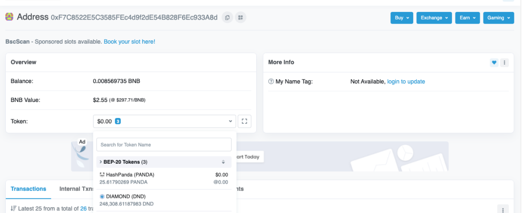Open the Buy dropdown

pyautogui.click(x=402, y=18)
